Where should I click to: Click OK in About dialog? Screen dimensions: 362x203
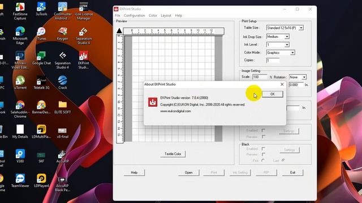pos(273,94)
